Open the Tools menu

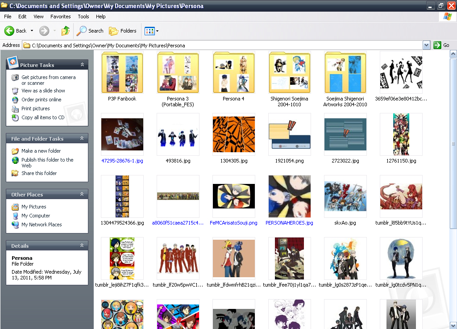tap(83, 17)
